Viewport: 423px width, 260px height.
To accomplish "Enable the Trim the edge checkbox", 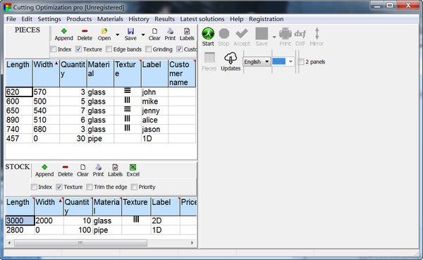I will (90, 187).
